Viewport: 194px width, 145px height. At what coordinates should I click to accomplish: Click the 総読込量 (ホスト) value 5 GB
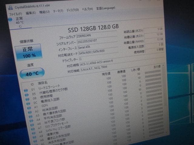coord(153,30)
